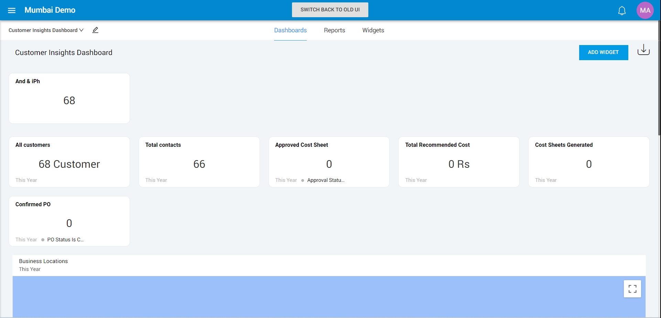Open the Total Recommended Cost widget

(459, 162)
